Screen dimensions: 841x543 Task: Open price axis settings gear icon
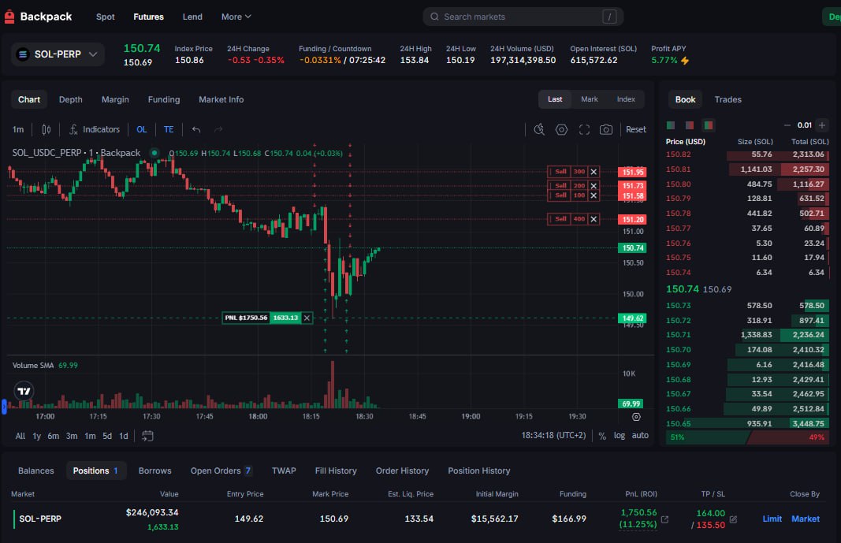click(x=636, y=417)
